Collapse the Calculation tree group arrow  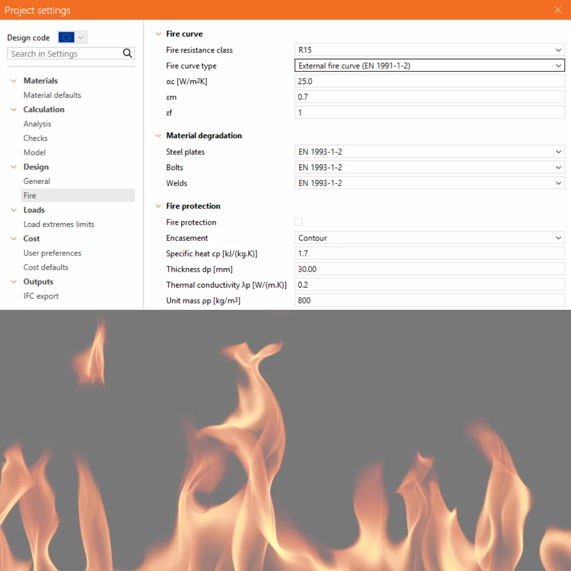point(14,109)
